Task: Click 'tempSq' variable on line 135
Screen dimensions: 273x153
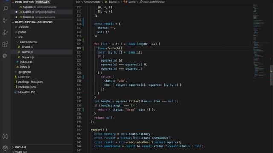Action: click(x=106, y=101)
